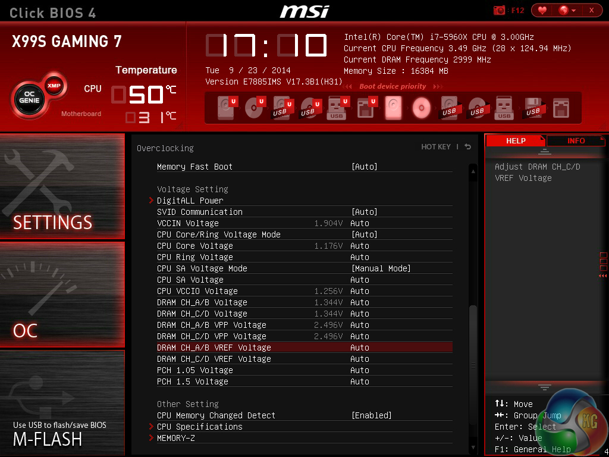Launch M-FLASH BIOS flashing utility

pyautogui.click(x=62, y=403)
